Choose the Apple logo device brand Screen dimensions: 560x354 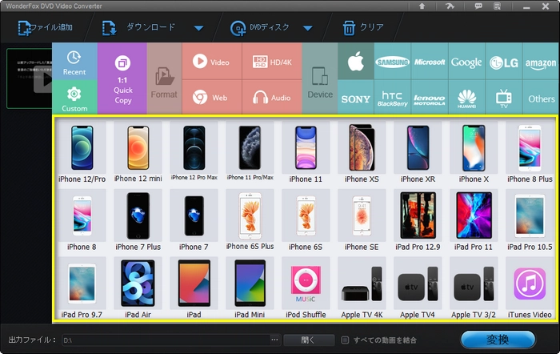(355, 62)
